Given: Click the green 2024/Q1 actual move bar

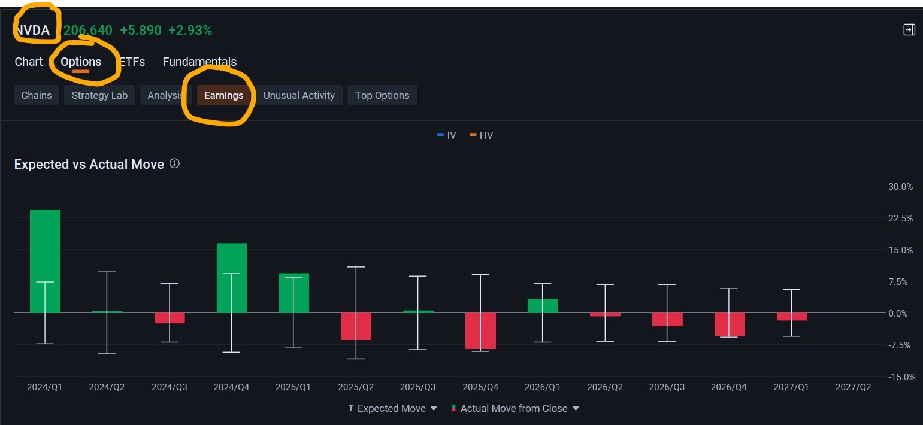Looking at the screenshot, I should click(45, 261).
